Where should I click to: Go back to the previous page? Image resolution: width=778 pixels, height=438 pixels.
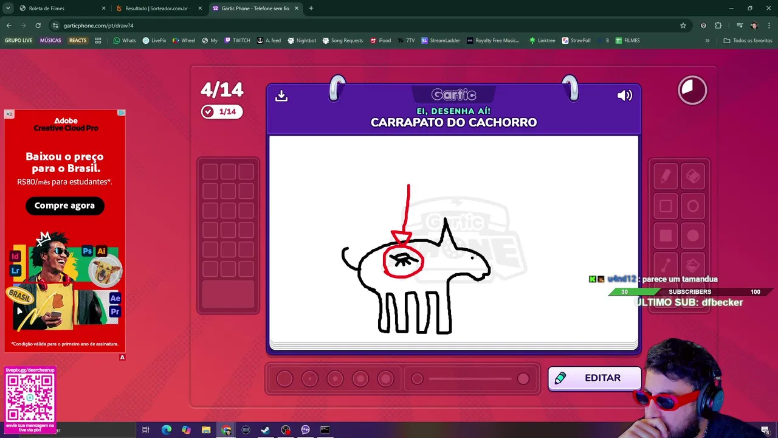coord(9,26)
